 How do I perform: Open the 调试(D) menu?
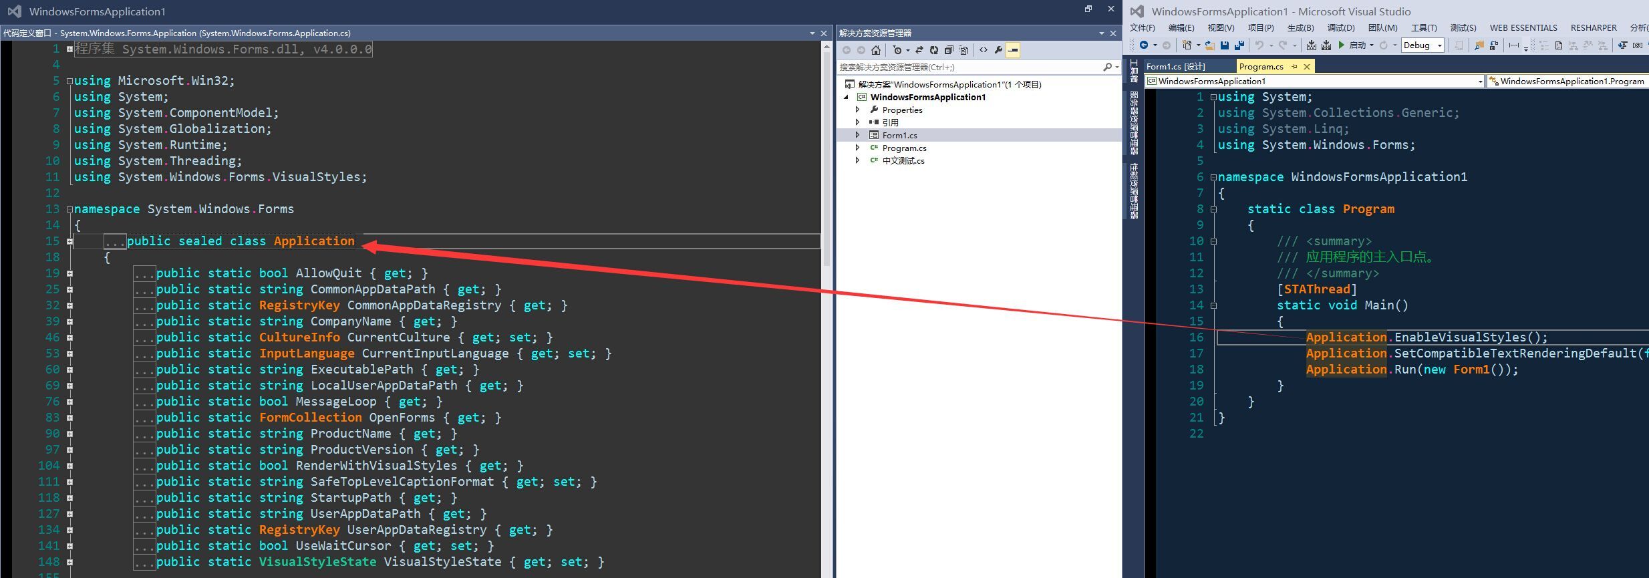(1341, 27)
